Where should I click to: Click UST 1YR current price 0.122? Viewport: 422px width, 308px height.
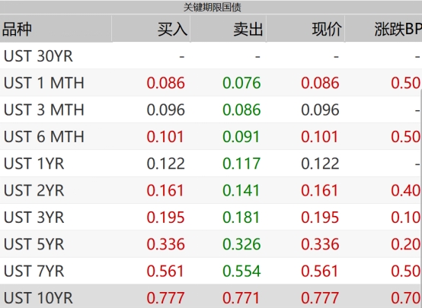[x=320, y=164]
